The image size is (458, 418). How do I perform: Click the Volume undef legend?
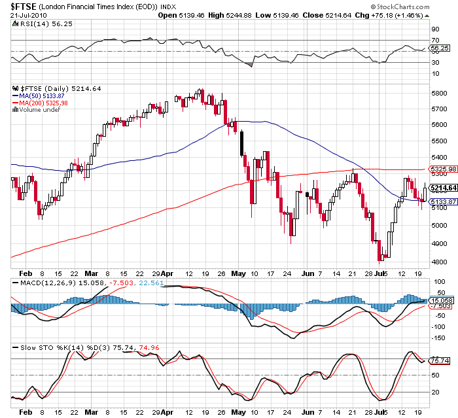pos(39,109)
